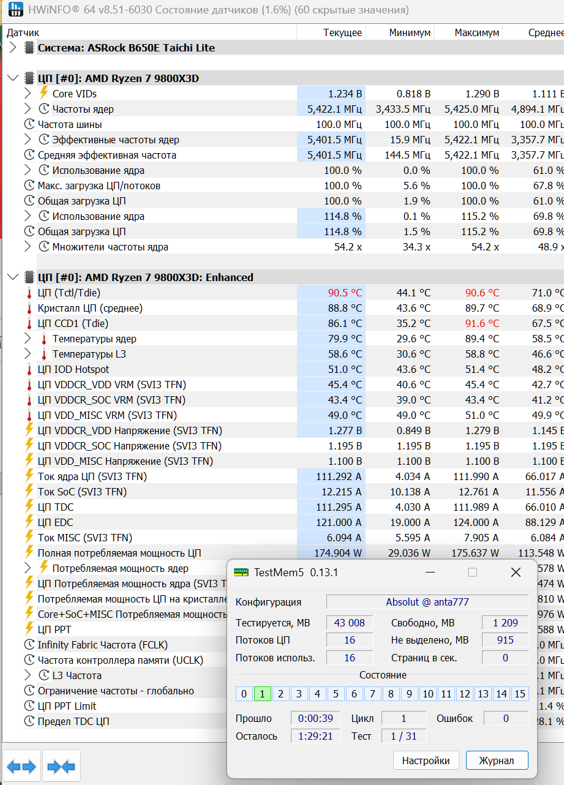Click the Absolut @ anta777 configuration field
The image size is (564, 785).
click(x=427, y=602)
